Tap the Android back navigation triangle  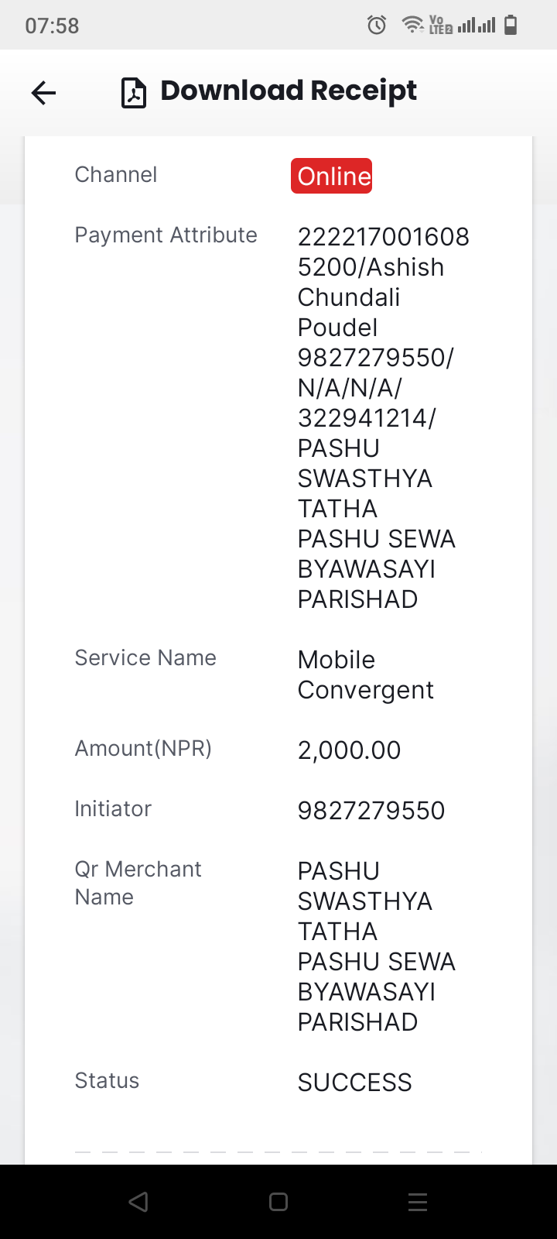(x=138, y=1202)
